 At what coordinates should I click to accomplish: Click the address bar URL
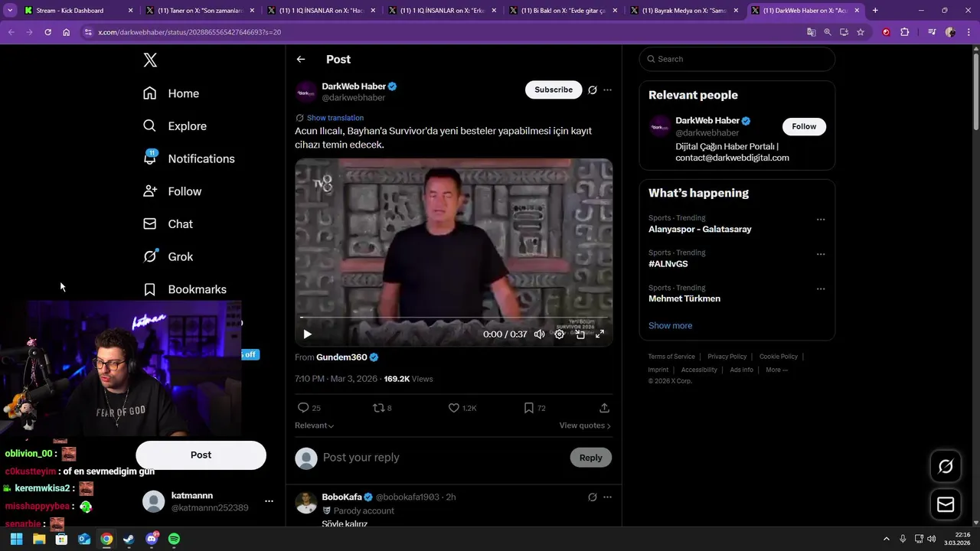pos(189,32)
